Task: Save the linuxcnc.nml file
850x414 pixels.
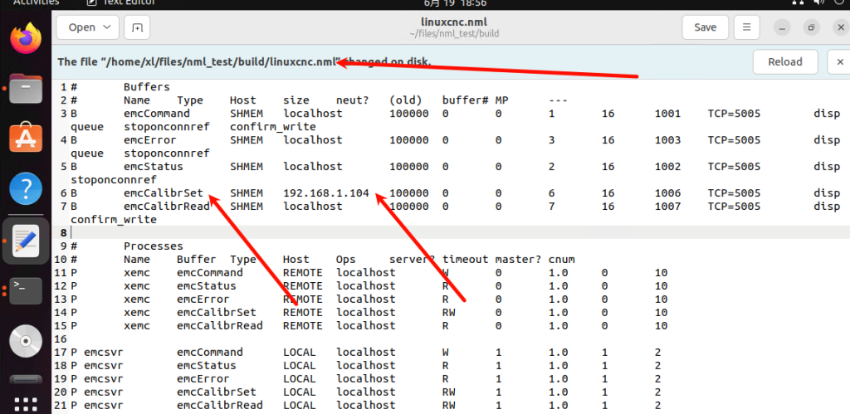Action: pyautogui.click(x=705, y=27)
